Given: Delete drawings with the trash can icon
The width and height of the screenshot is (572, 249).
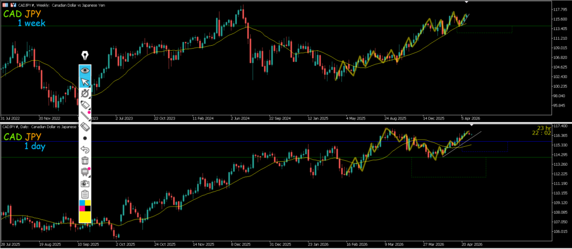Looking at the screenshot, I should [x=85, y=160].
